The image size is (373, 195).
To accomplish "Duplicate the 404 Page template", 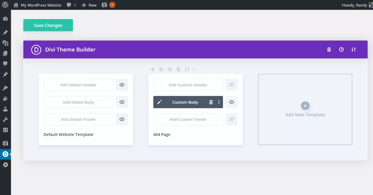I will click(170, 69).
